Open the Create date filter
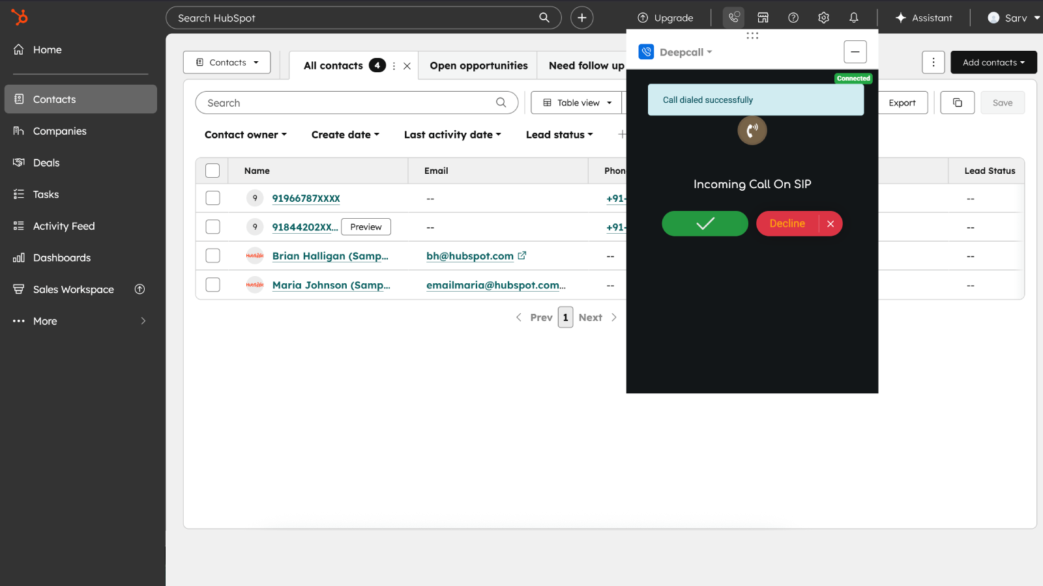 (345, 135)
